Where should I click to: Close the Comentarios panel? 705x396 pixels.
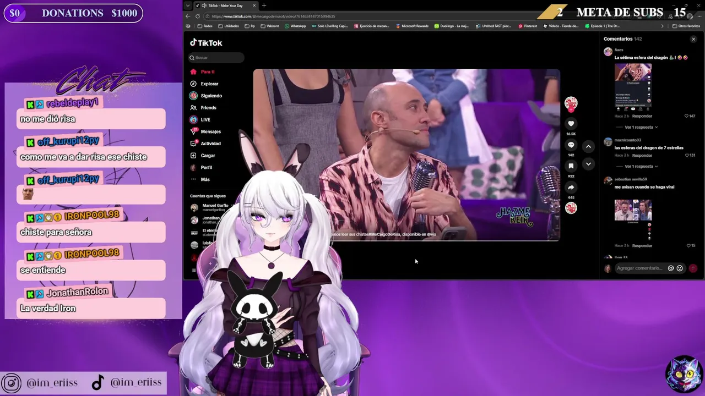coord(693,39)
